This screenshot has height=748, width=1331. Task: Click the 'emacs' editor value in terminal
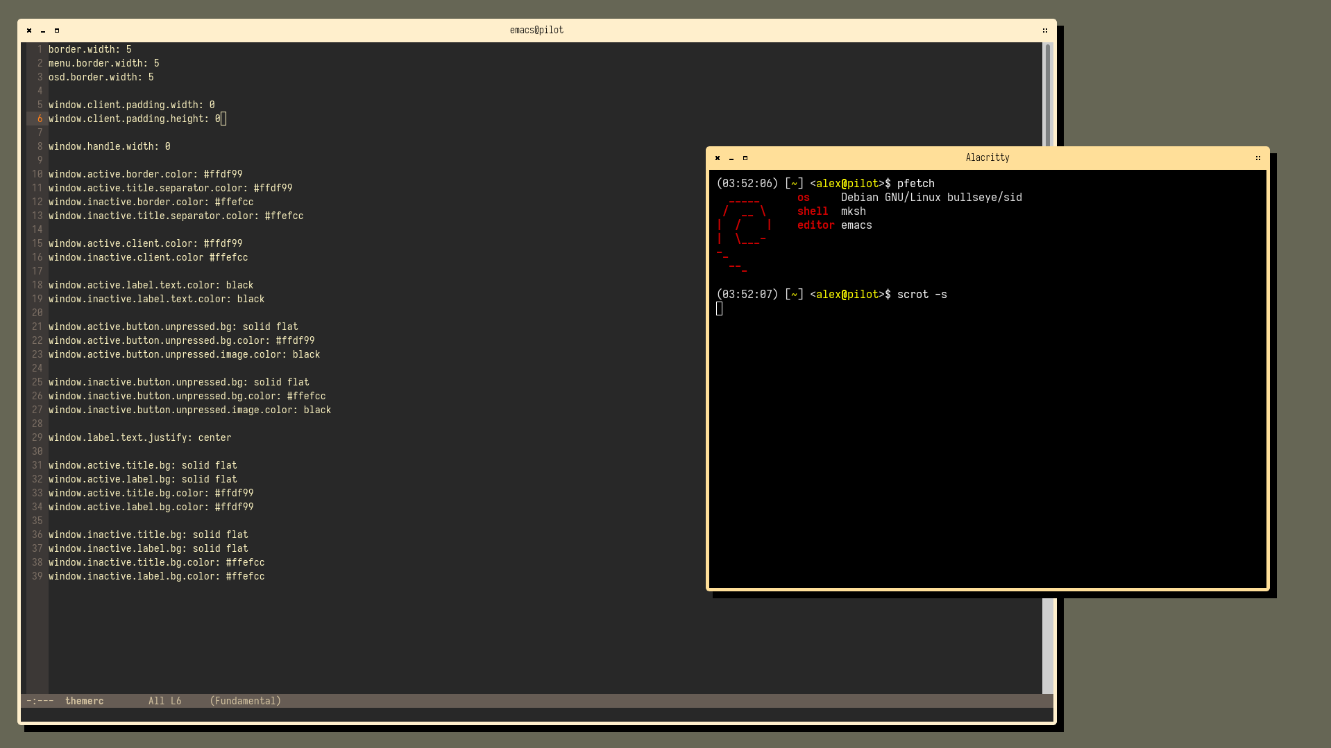(856, 225)
